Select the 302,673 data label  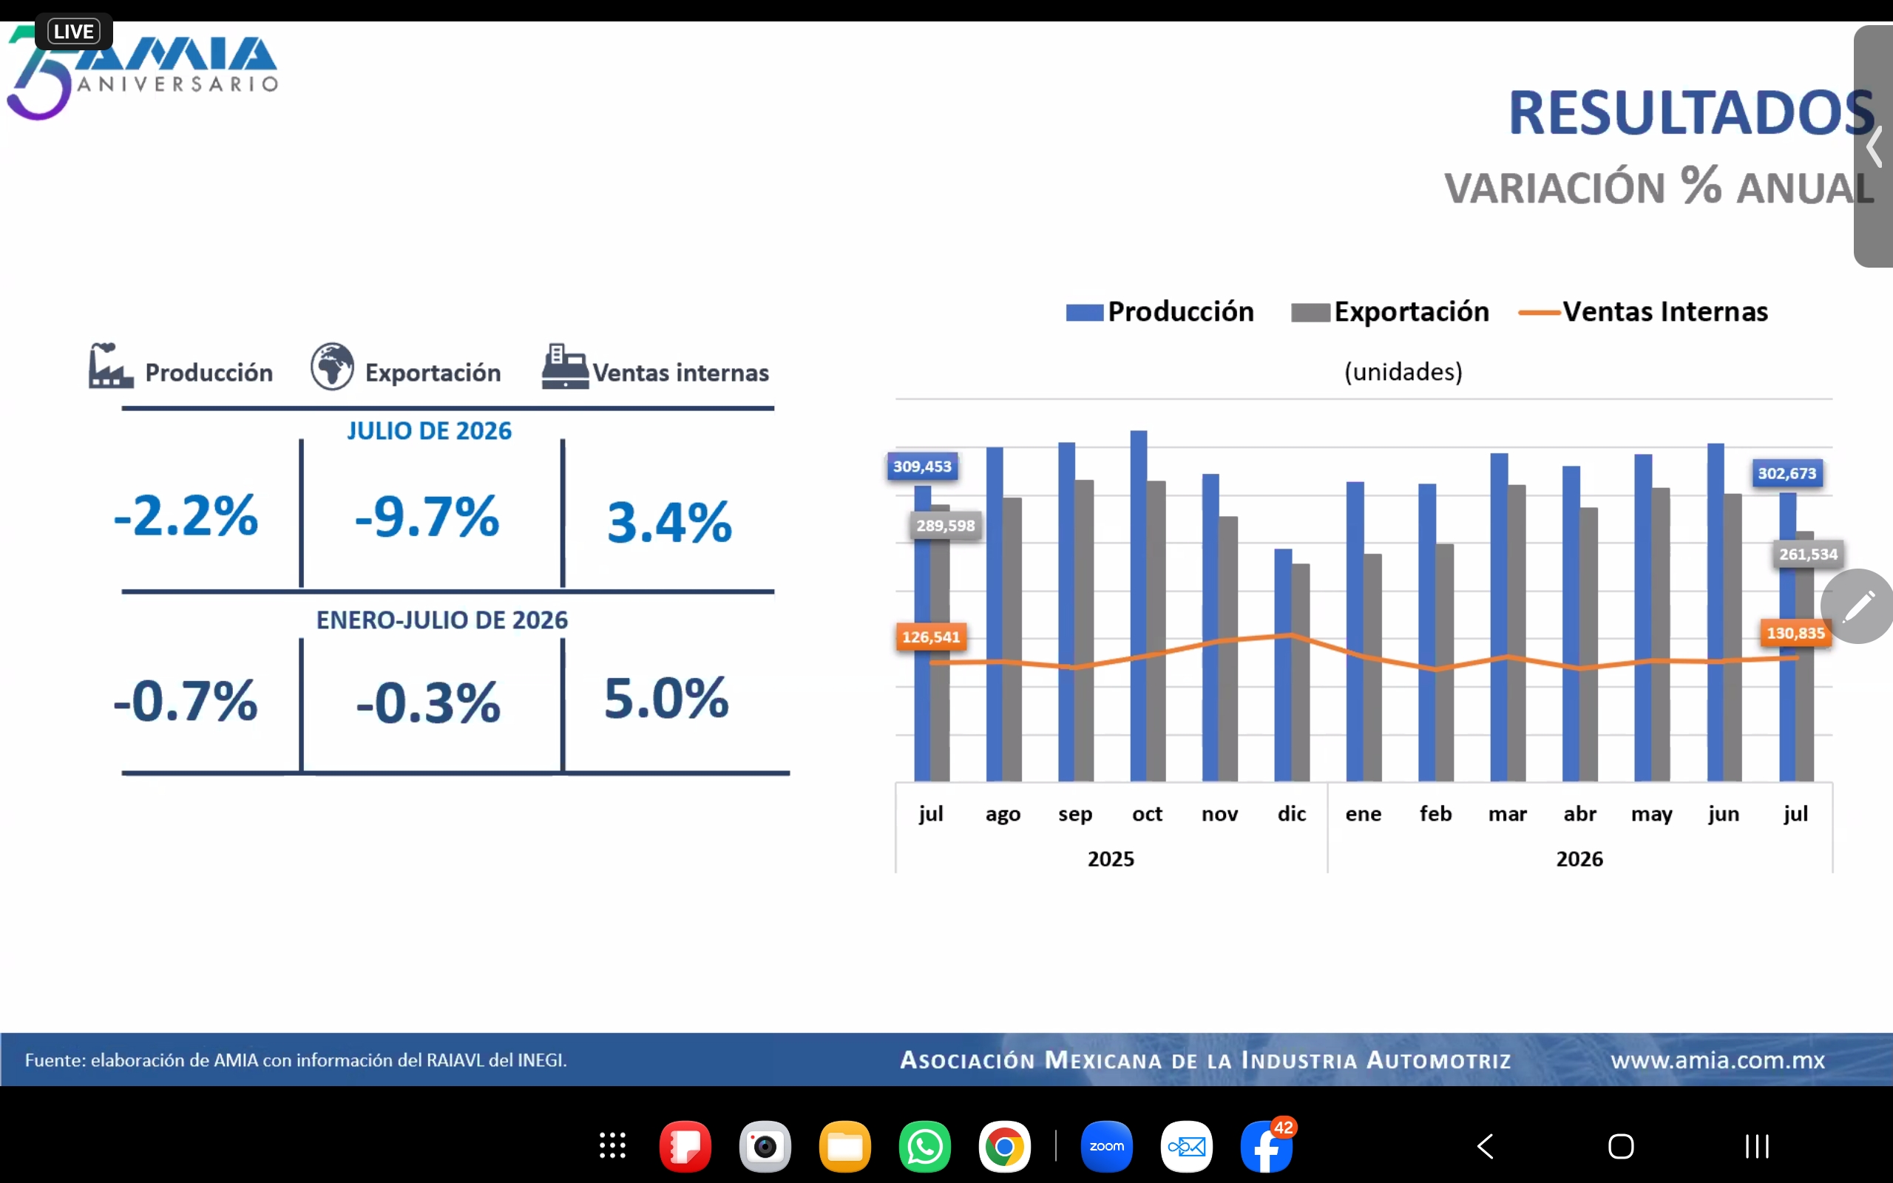tap(1787, 473)
